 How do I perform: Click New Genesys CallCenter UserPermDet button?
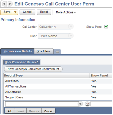(33, 69)
